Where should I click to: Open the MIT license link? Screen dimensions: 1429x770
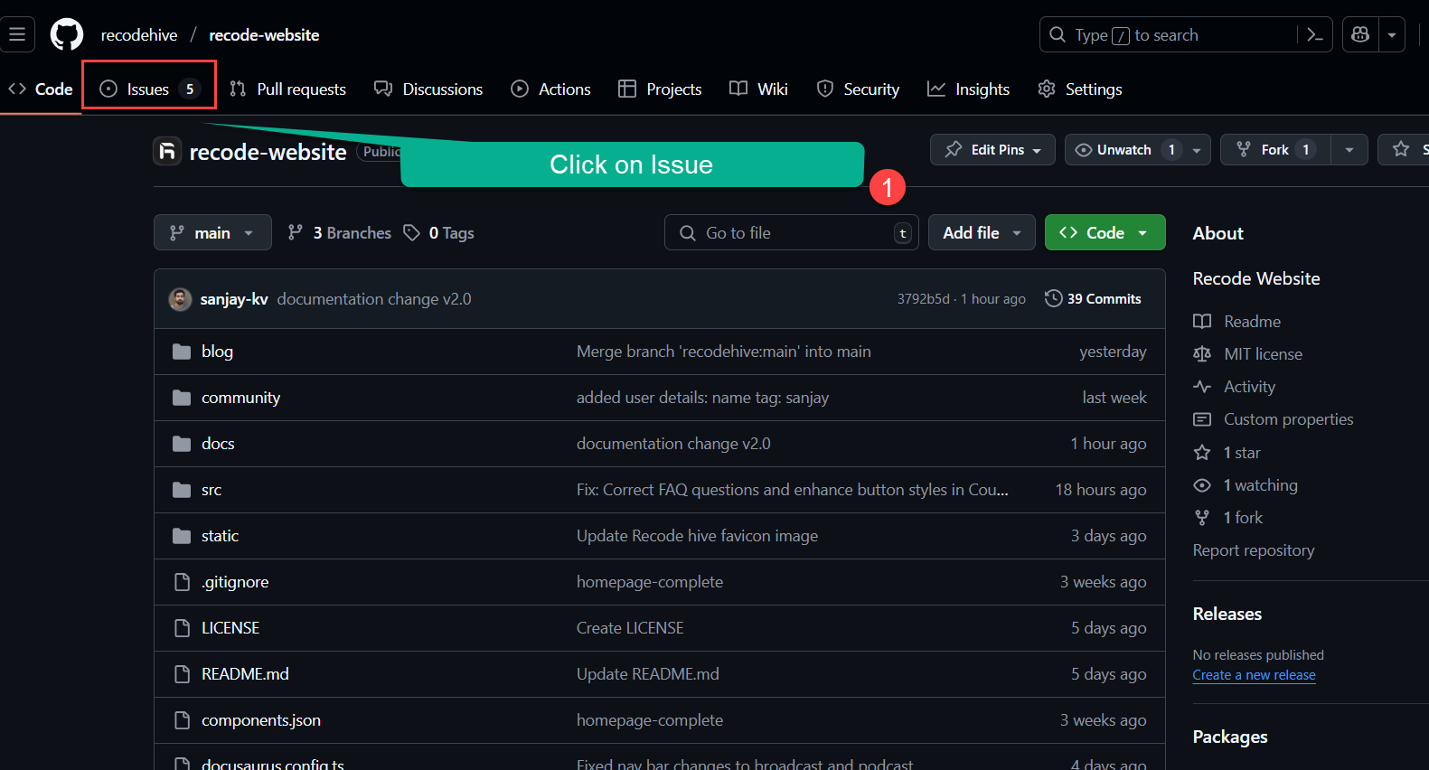1247,354
